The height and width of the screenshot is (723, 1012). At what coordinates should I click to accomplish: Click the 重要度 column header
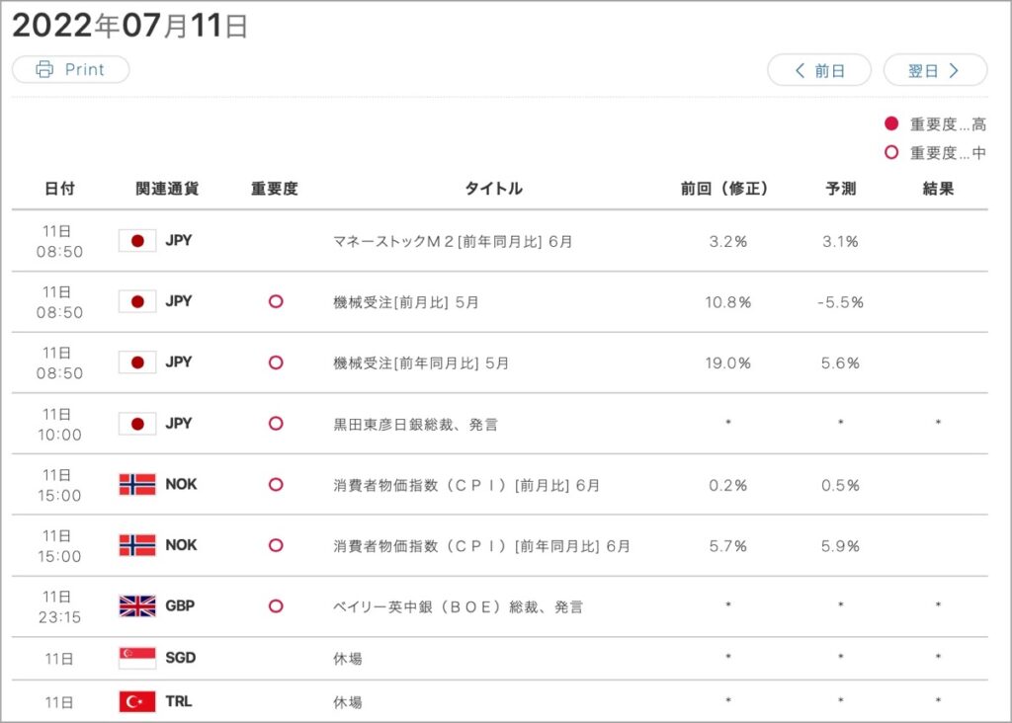[x=275, y=189]
